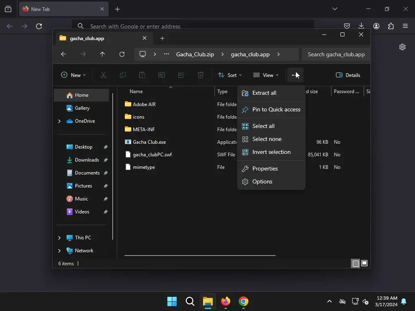Image resolution: width=415 pixels, height=311 pixels.
Task: Open Firefox downloads panel icon
Action: [x=361, y=26]
